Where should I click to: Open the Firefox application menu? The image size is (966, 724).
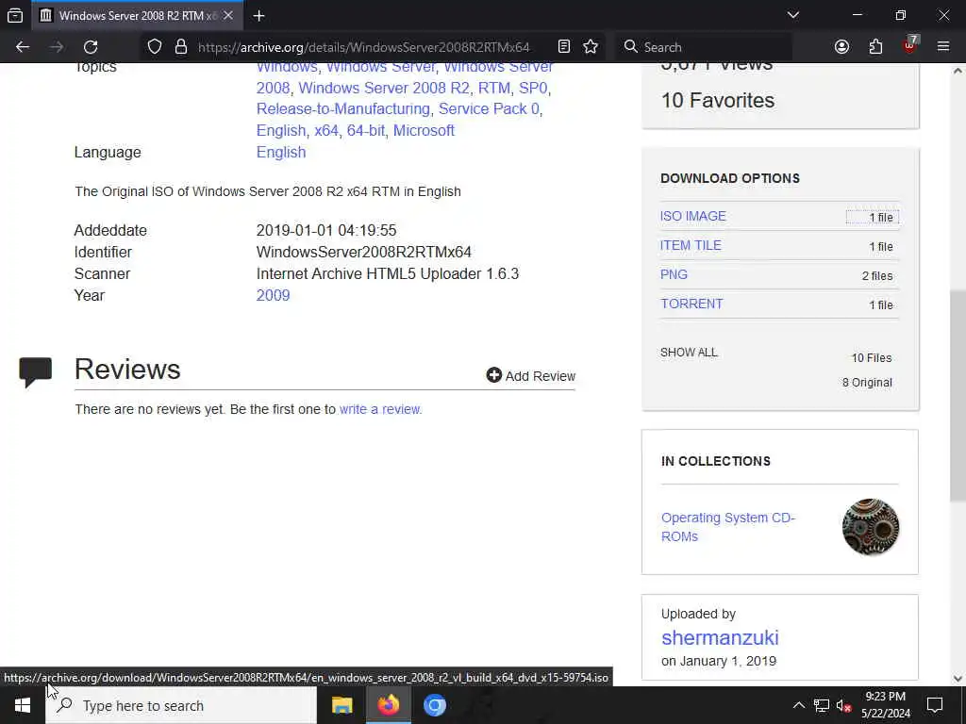tap(943, 47)
